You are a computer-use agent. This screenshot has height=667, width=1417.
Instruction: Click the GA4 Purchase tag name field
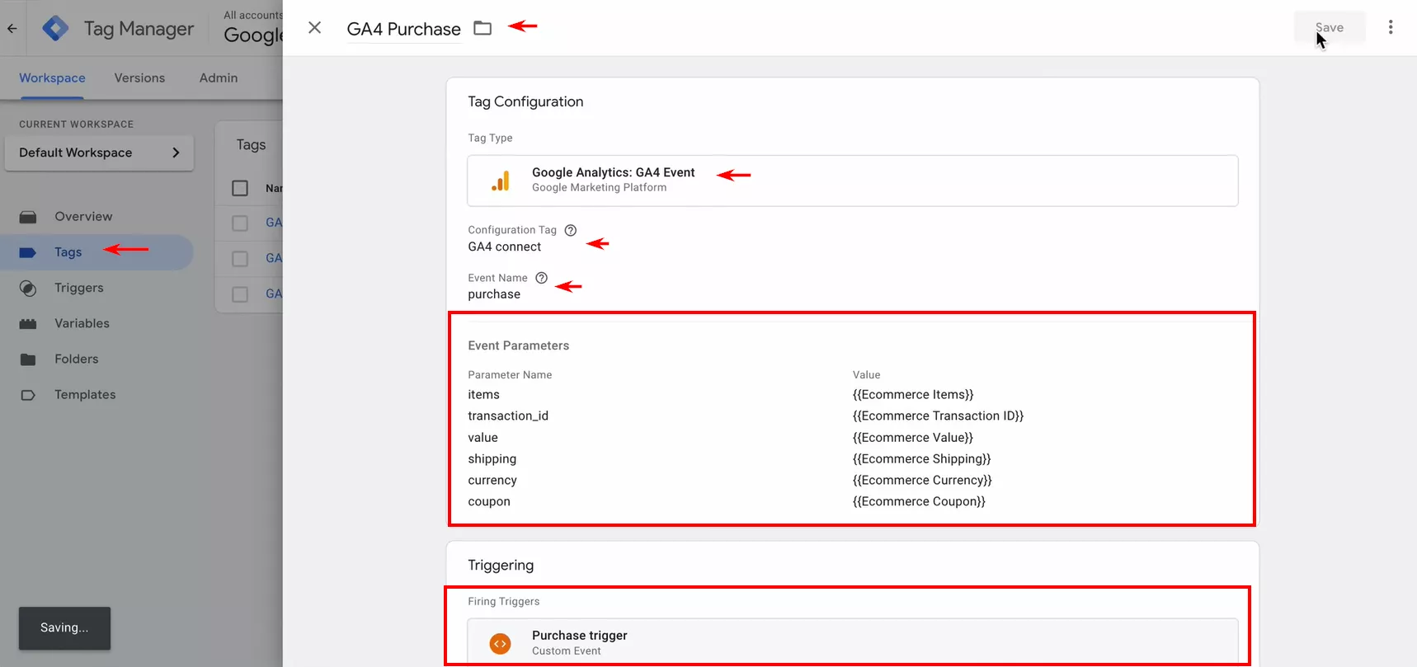pos(404,29)
